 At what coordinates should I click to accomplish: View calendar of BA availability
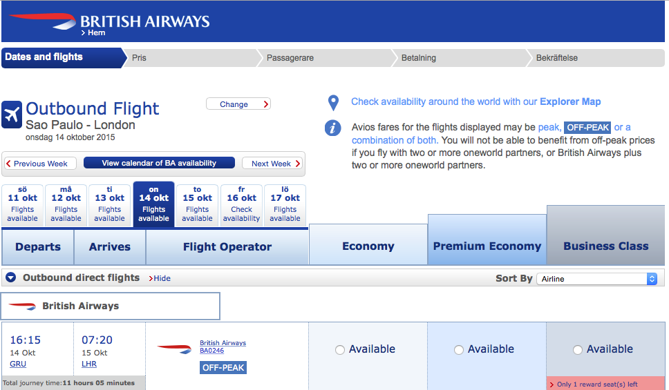point(159,163)
